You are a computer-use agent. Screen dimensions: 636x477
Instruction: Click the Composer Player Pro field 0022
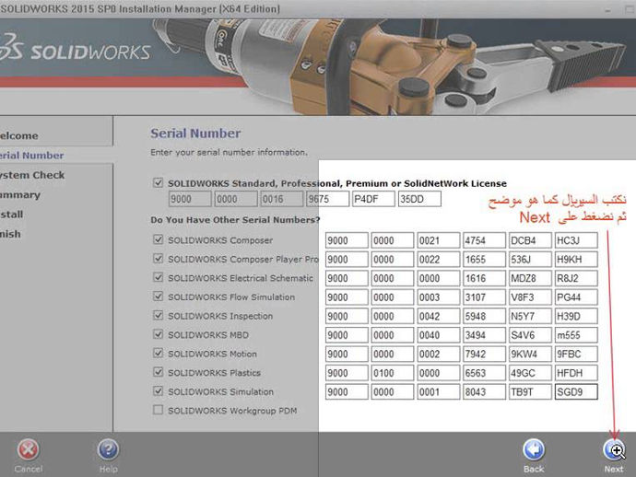(x=439, y=260)
